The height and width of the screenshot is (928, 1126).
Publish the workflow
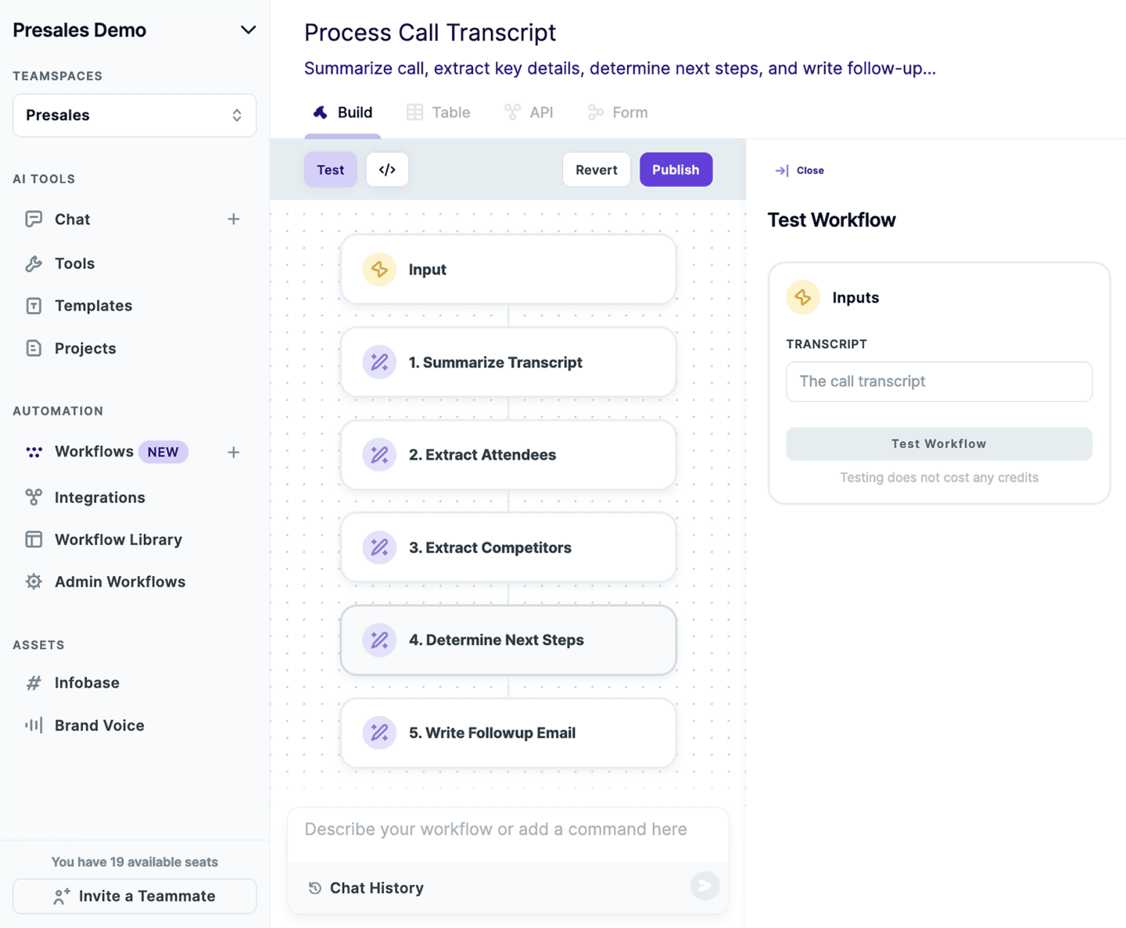[x=676, y=170]
